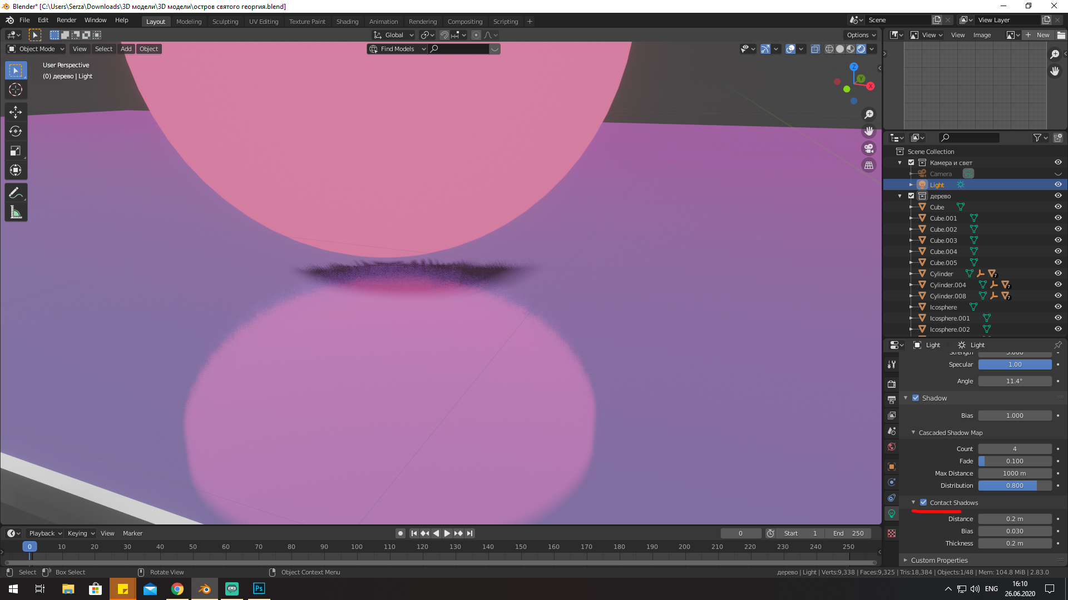The width and height of the screenshot is (1068, 600).
Task: Hide the Light object in outliner
Action: [x=1058, y=184]
